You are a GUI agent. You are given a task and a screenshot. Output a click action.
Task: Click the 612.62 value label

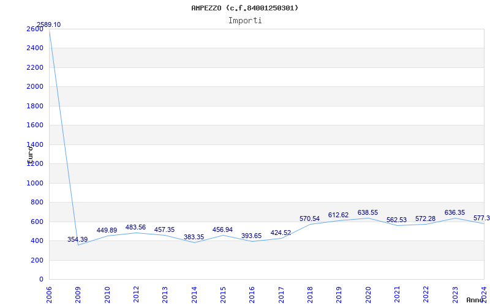pos(338,215)
